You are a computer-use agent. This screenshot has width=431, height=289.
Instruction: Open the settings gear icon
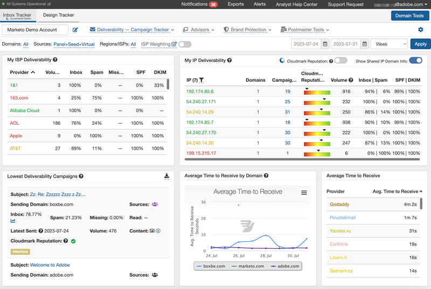tap(421, 30)
